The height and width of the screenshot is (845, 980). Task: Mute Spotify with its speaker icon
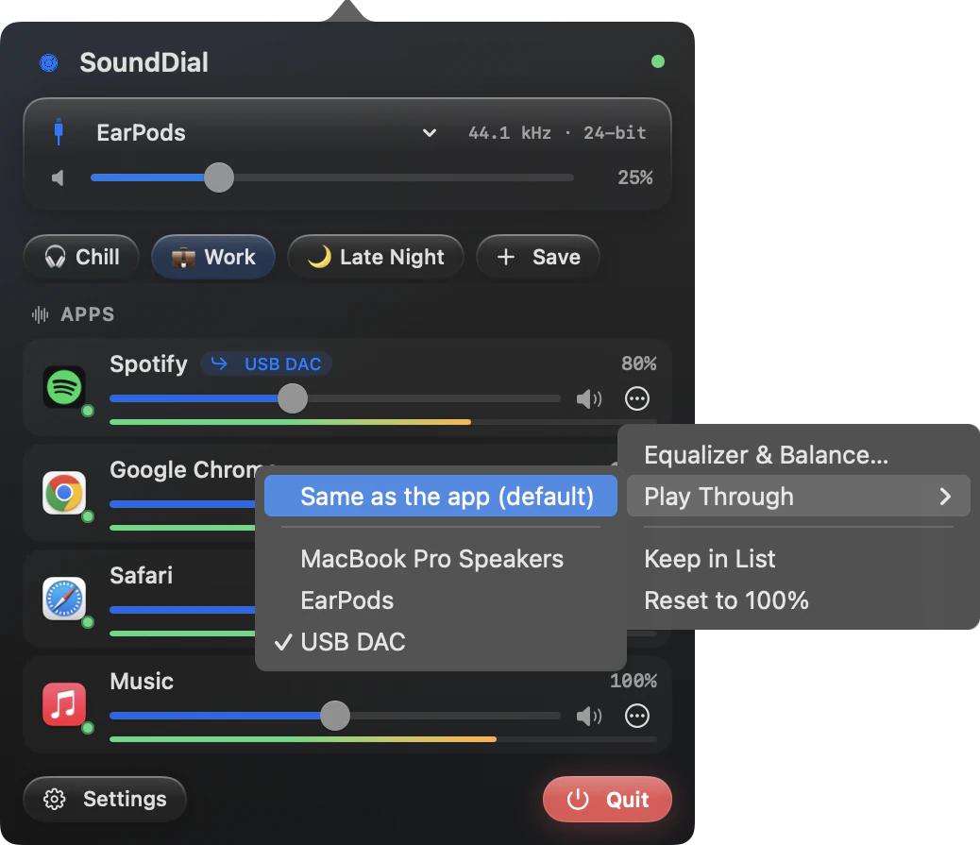coord(589,398)
